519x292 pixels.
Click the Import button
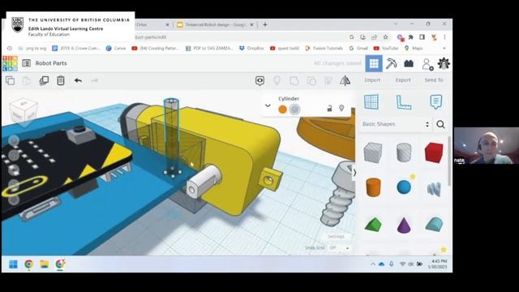point(372,80)
